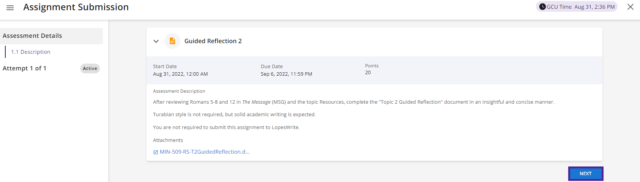Click the Assessment Description label
This screenshot has width=640, height=182.
coord(179,91)
